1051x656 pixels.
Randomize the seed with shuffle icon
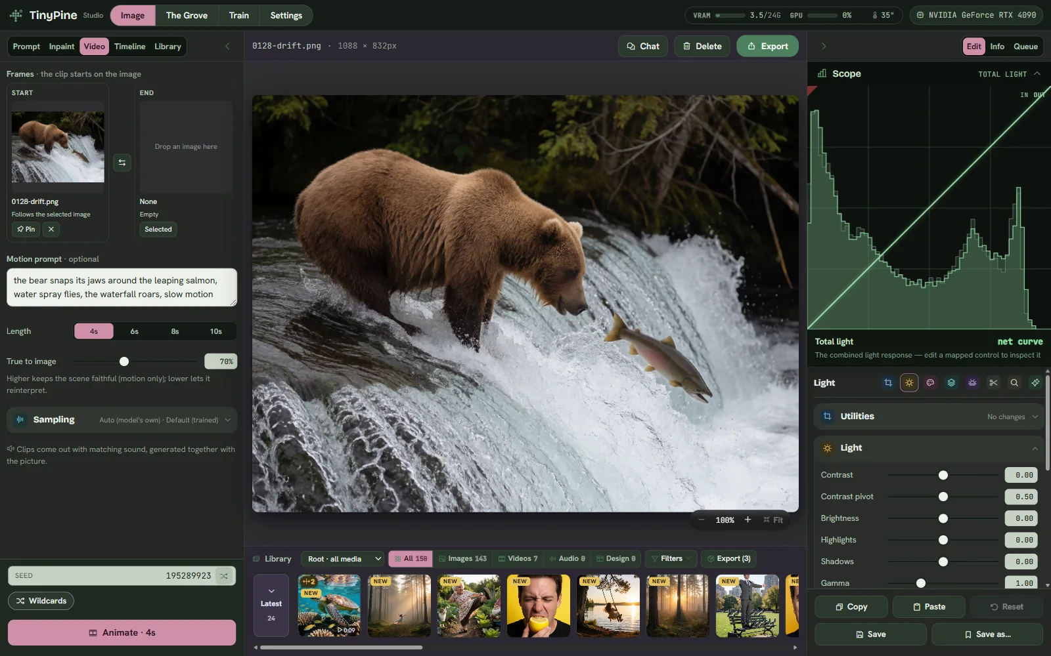click(x=224, y=576)
